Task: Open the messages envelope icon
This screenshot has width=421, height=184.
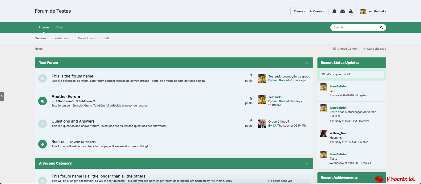Action: (342, 11)
